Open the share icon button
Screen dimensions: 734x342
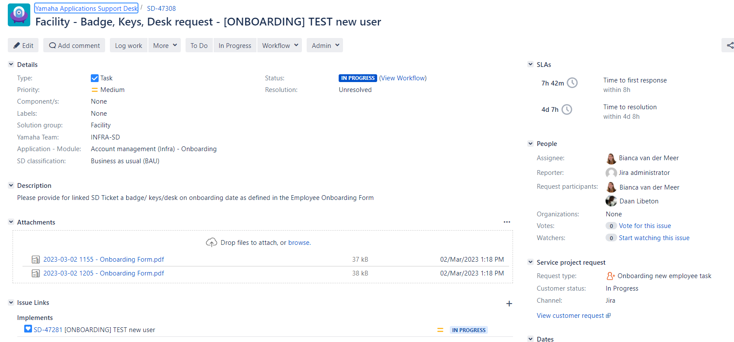pyautogui.click(x=729, y=45)
